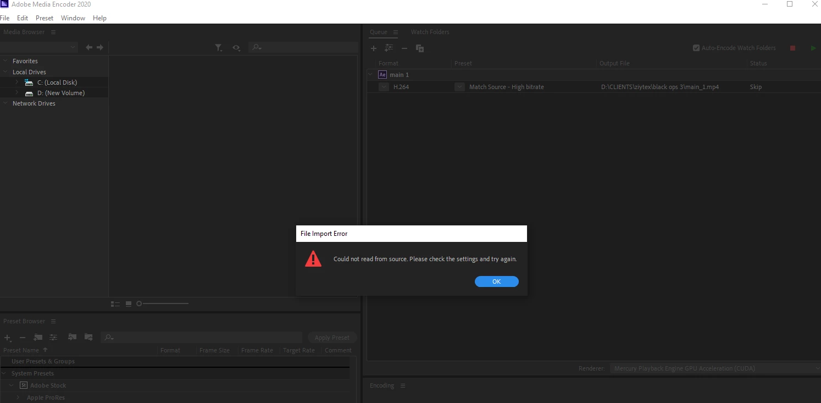Click the Adobe Stock St icon
This screenshot has height=403, width=821.
click(24, 385)
